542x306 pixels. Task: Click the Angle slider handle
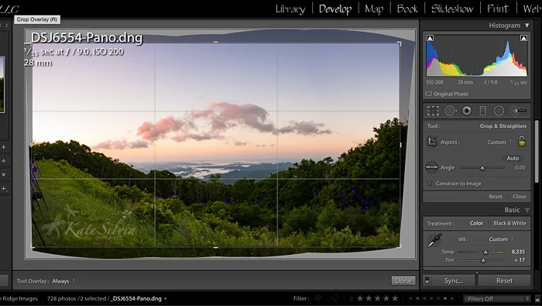pos(482,167)
